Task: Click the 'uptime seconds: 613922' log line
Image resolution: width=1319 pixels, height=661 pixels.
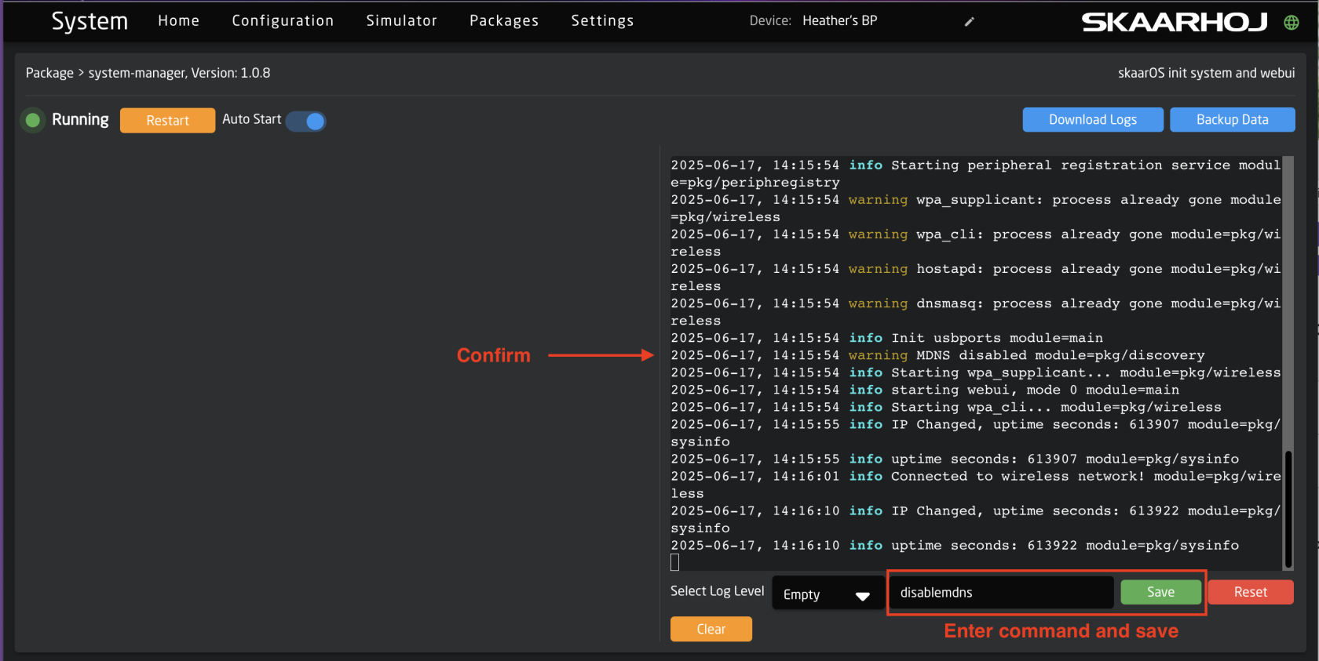Action: coord(955,545)
